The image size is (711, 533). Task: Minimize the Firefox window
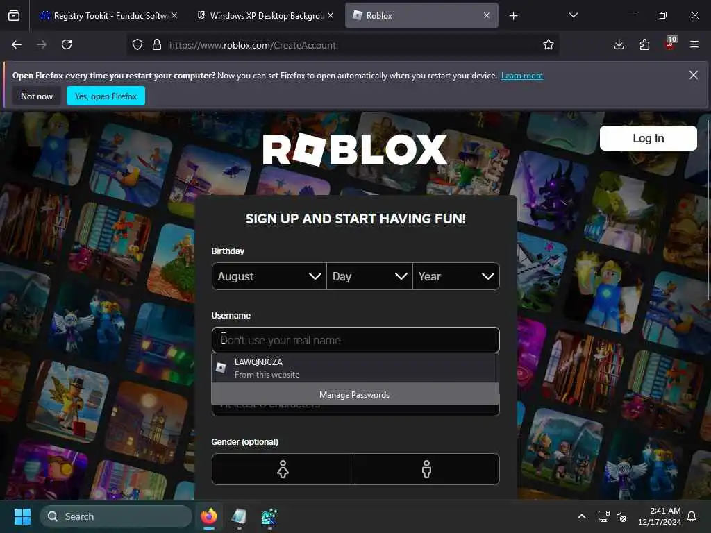pyautogui.click(x=630, y=15)
